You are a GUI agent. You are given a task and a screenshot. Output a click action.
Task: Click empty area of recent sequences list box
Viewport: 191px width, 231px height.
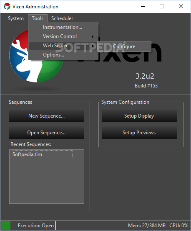47,181
